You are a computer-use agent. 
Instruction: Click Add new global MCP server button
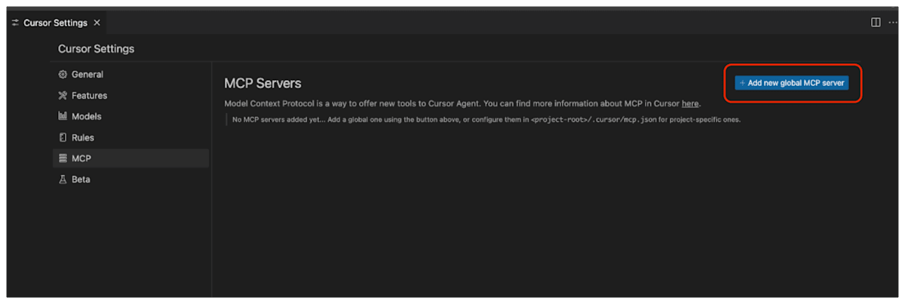(792, 83)
